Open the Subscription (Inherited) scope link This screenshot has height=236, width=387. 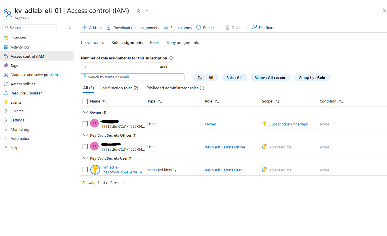(x=289, y=124)
